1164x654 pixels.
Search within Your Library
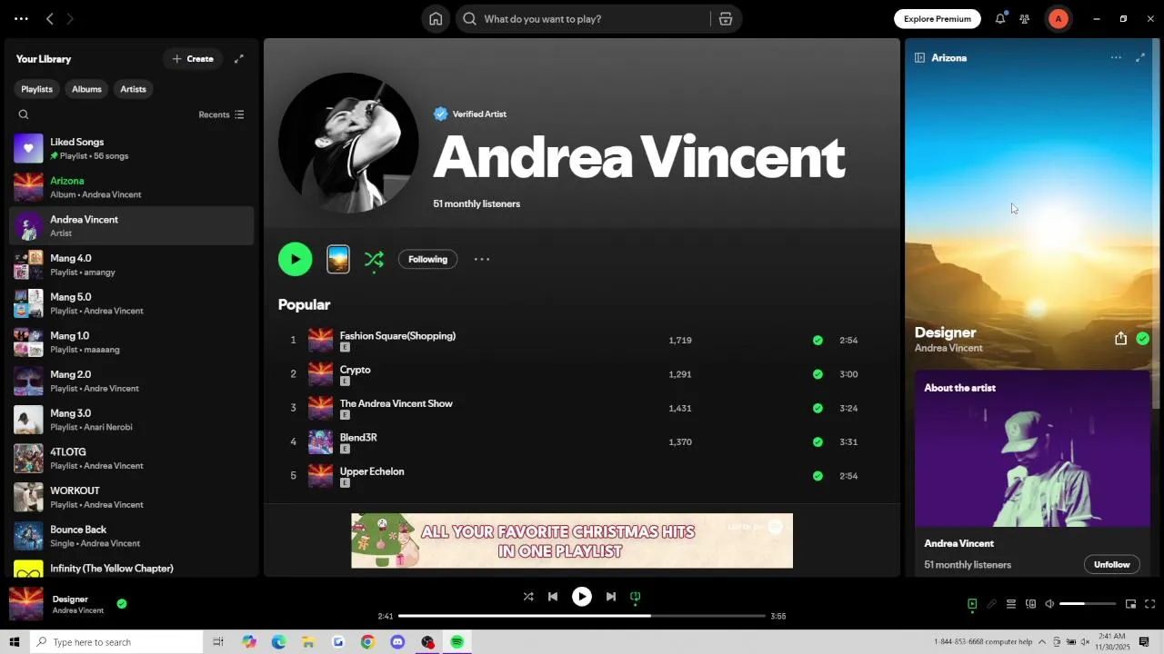[24, 114]
